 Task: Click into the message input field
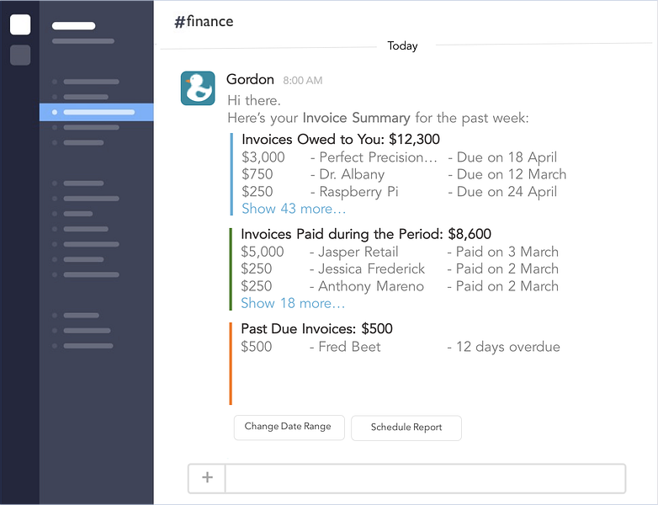[425, 478]
